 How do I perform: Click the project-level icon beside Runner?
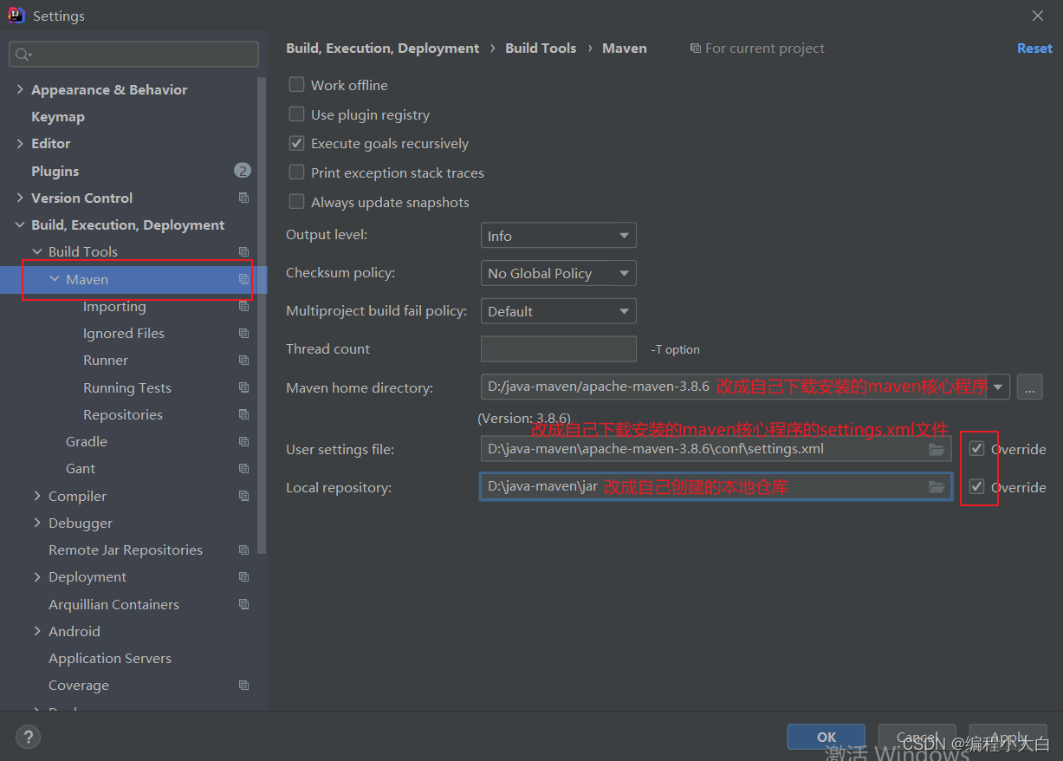click(x=243, y=360)
